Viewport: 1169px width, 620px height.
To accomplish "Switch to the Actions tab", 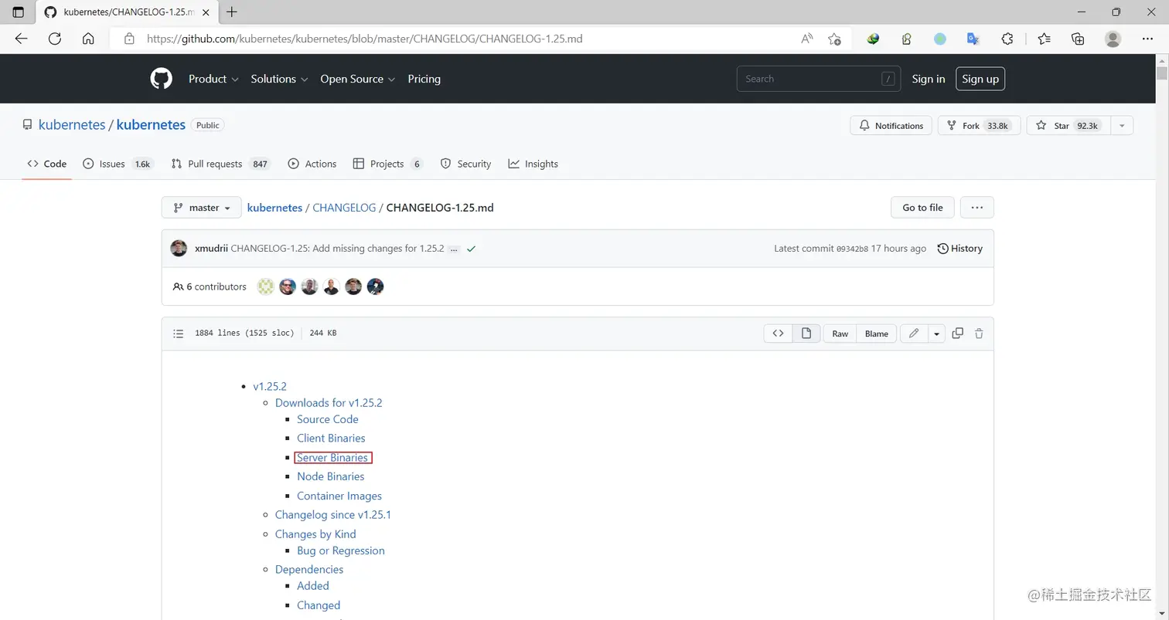I will tap(312, 164).
